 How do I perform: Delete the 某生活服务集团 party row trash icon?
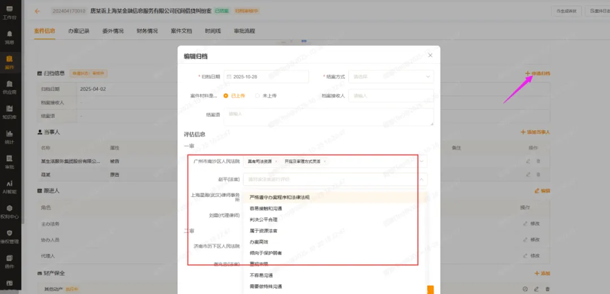pyautogui.click(x=538, y=161)
